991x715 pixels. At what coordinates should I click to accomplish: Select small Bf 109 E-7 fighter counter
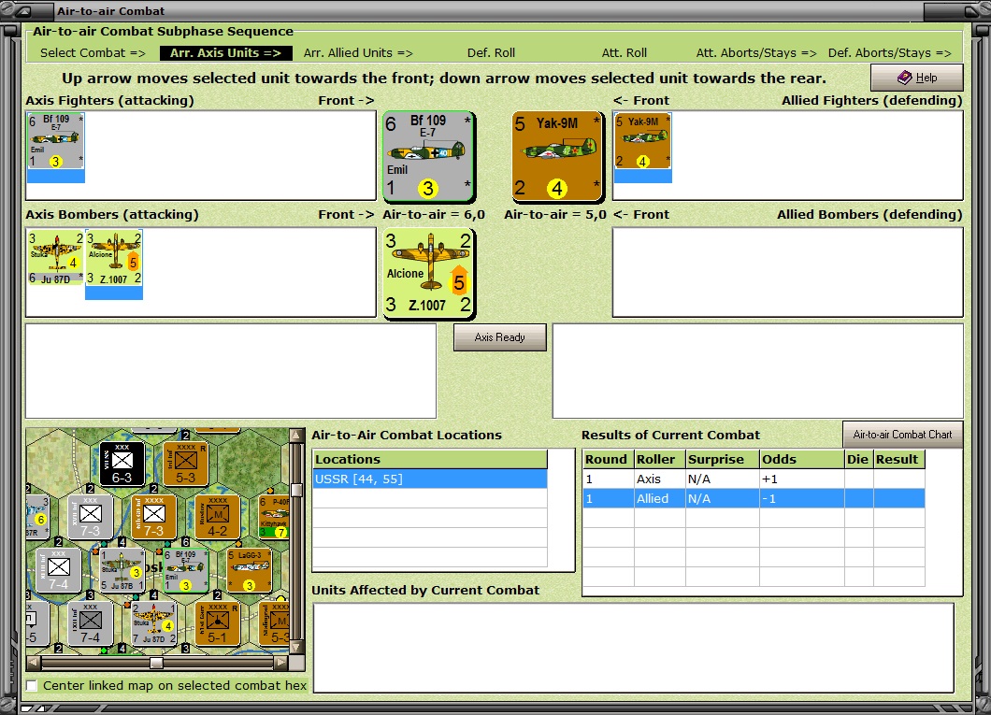pyautogui.click(x=55, y=141)
